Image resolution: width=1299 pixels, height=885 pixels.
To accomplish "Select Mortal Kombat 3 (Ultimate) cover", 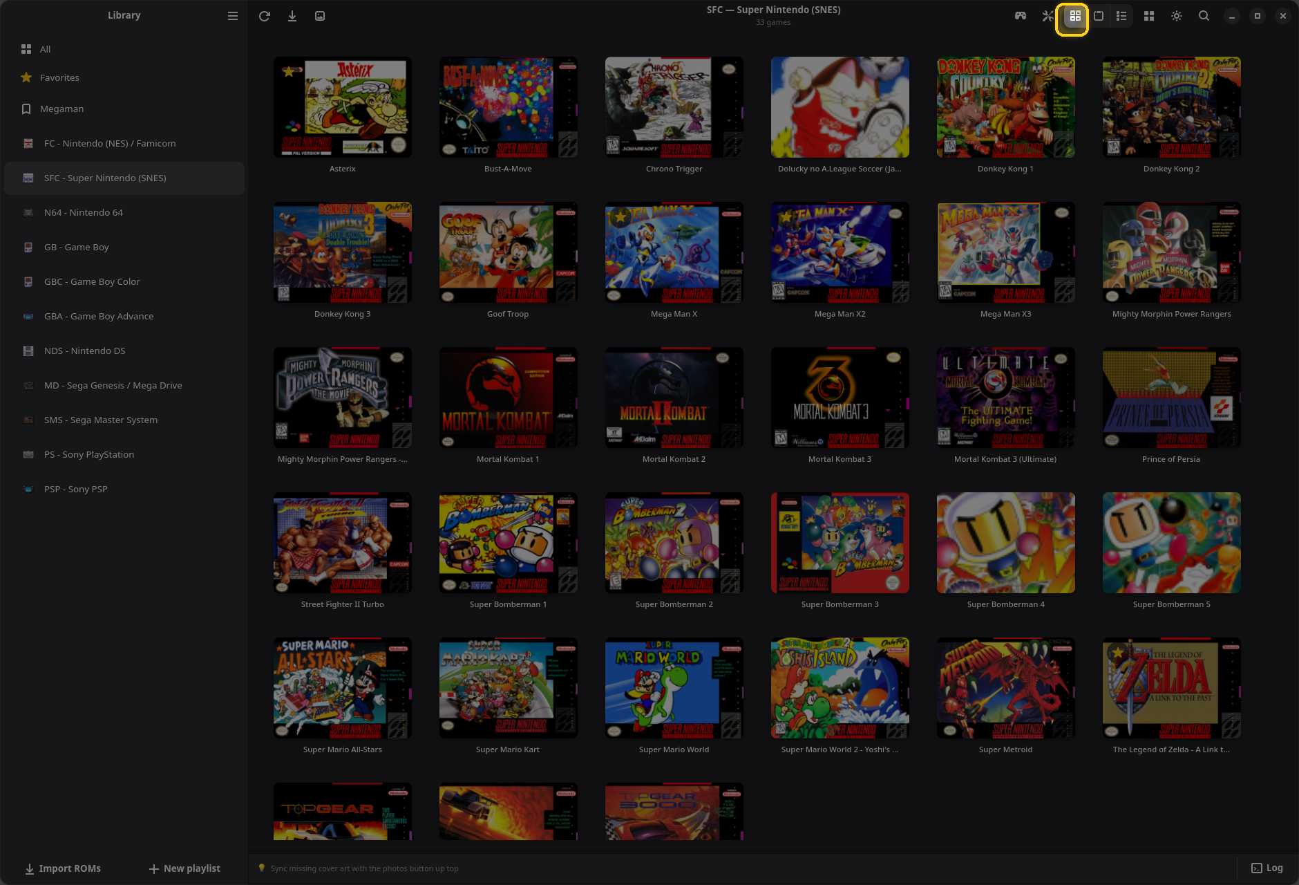I will coord(1006,398).
